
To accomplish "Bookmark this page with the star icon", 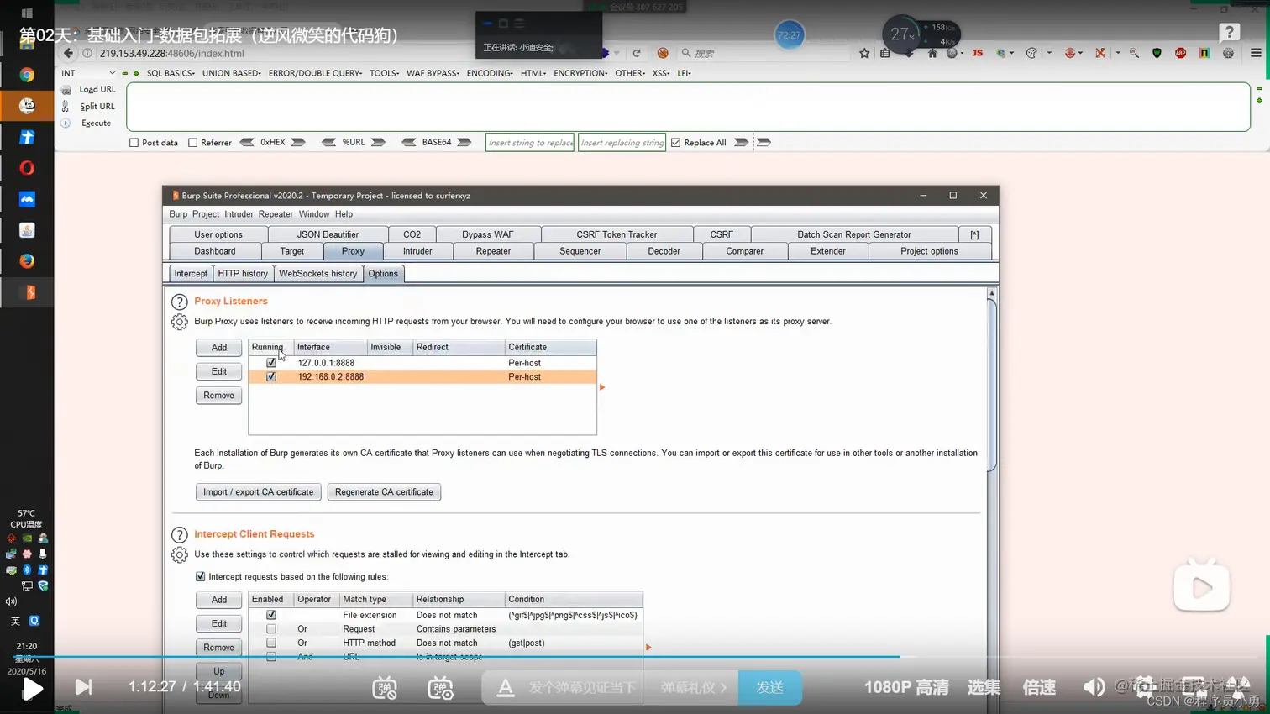I will click(x=864, y=53).
